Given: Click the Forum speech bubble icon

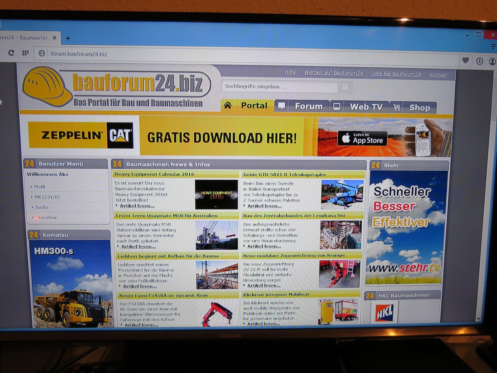Looking at the screenshot, I should click(281, 106).
